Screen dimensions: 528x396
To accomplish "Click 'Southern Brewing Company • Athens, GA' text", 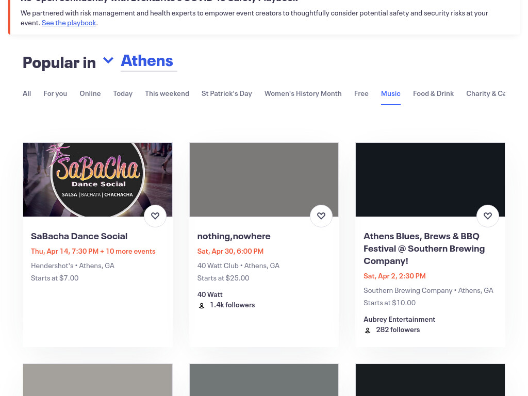I will coord(428,291).
